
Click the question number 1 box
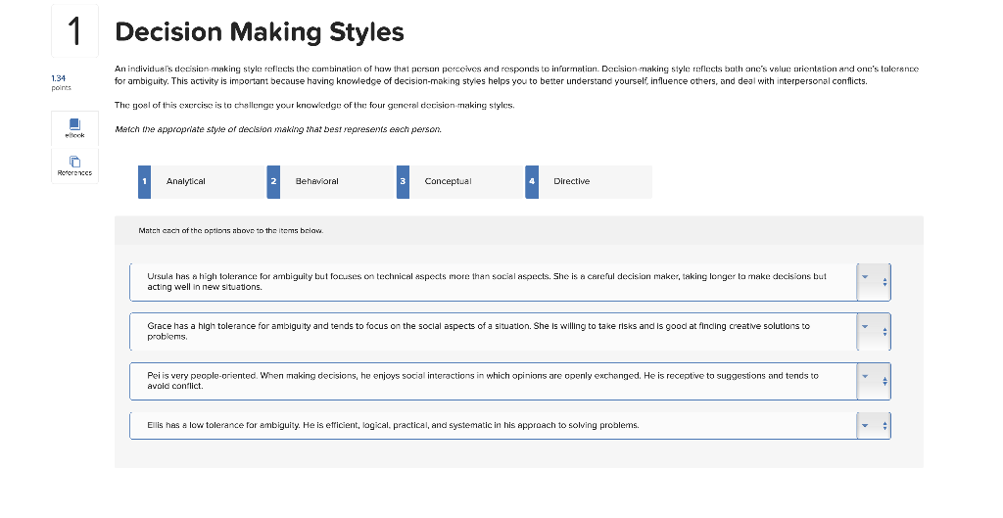click(74, 30)
